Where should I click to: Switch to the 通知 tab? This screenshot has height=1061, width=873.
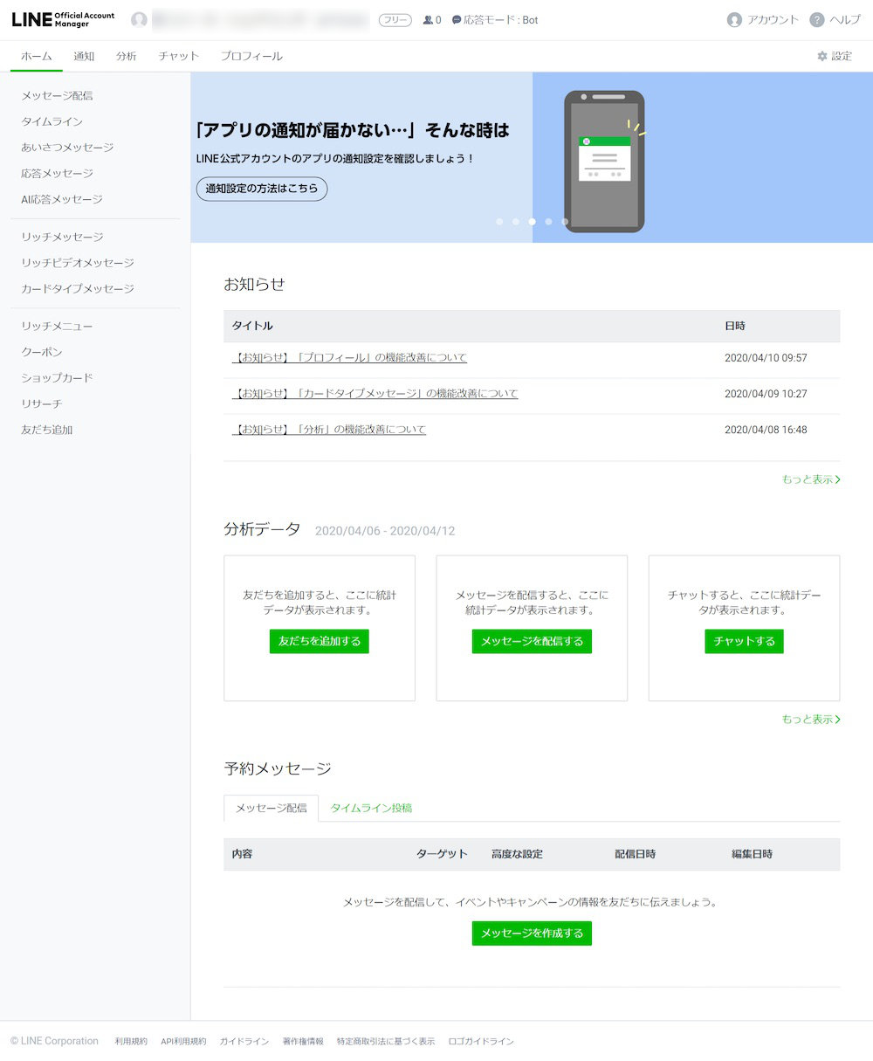click(84, 56)
